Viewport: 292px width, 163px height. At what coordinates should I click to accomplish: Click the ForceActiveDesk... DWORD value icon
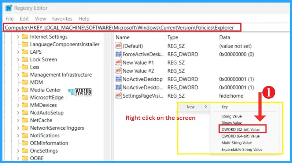(118, 54)
